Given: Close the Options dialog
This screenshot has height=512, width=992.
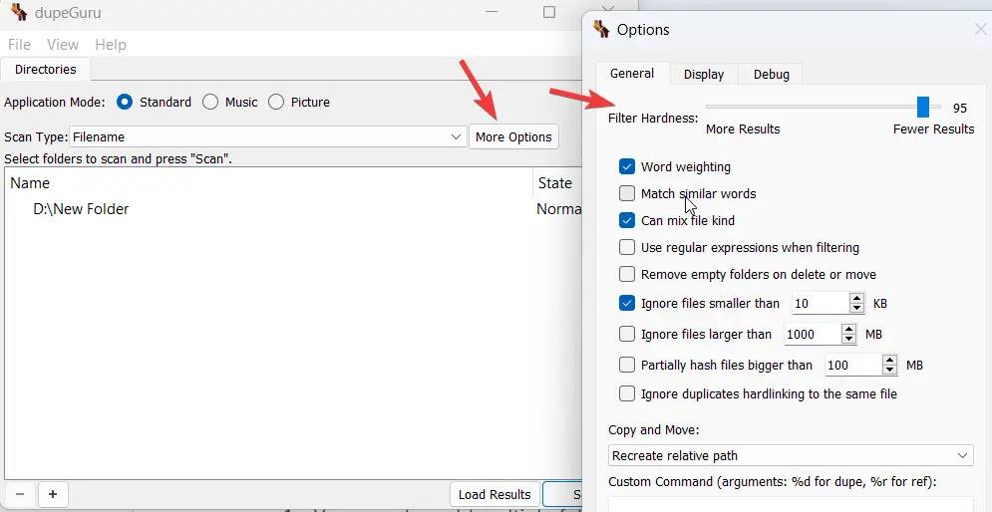Looking at the screenshot, I should coord(981,30).
